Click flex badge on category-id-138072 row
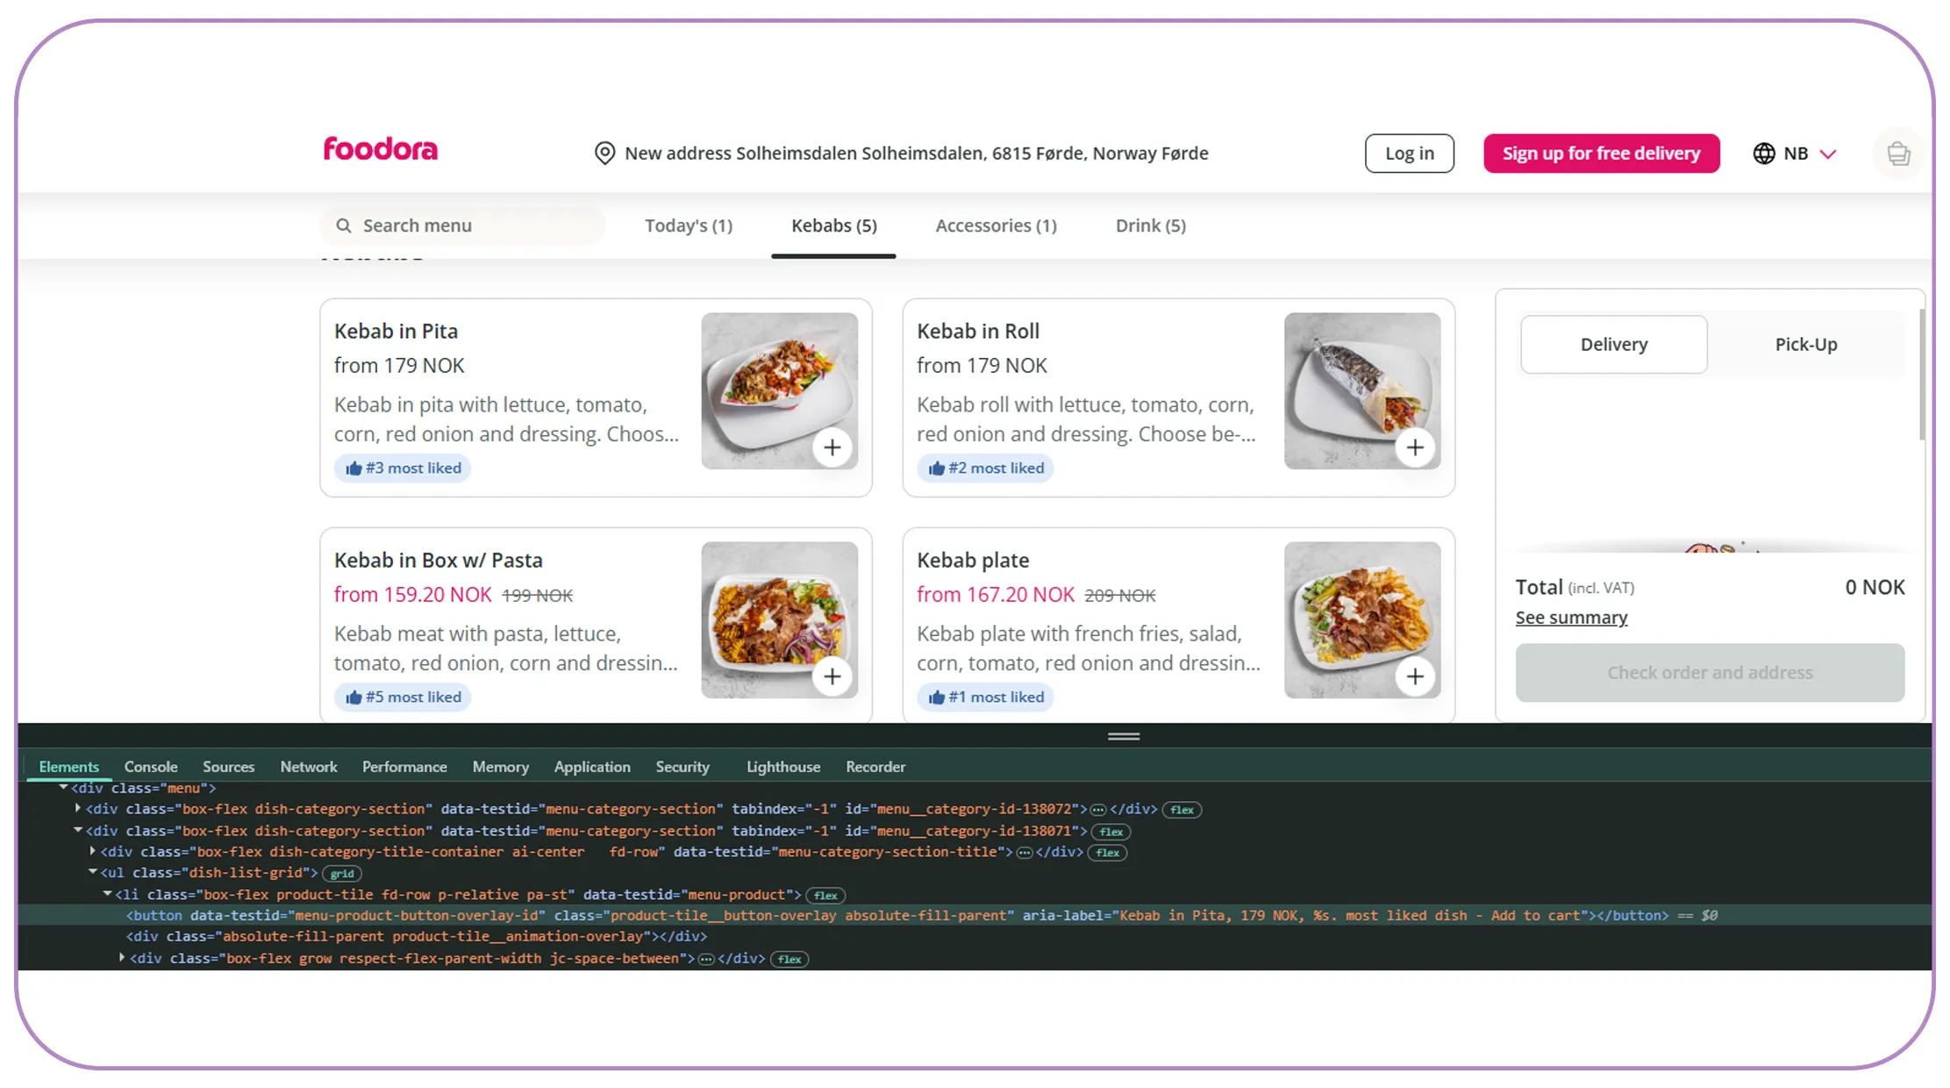The image size is (1950, 1088). [x=1182, y=810]
